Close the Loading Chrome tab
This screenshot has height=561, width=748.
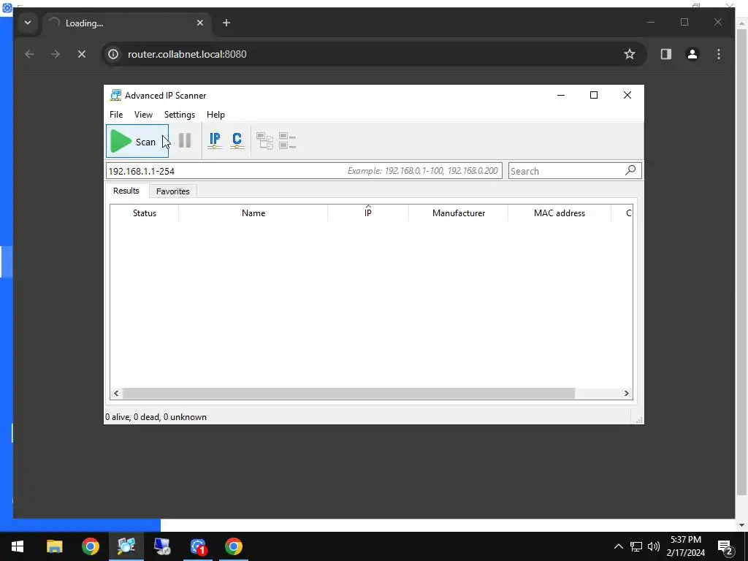click(x=200, y=23)
